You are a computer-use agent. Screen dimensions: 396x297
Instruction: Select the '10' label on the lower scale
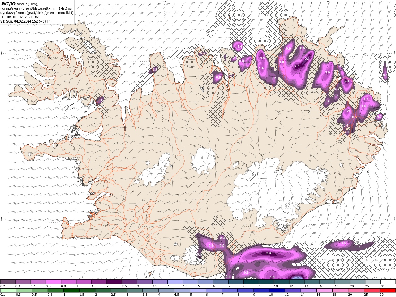tap(271, 295)
